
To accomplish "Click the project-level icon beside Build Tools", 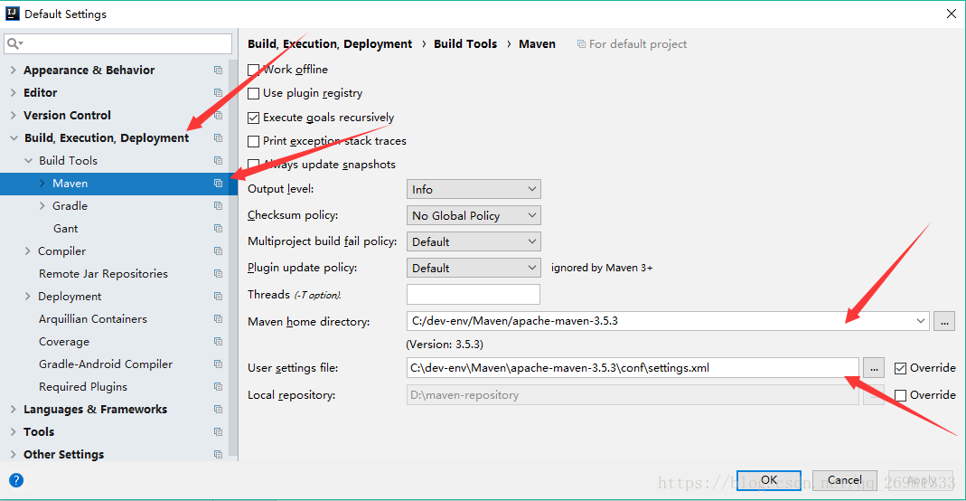I will 218,161.
